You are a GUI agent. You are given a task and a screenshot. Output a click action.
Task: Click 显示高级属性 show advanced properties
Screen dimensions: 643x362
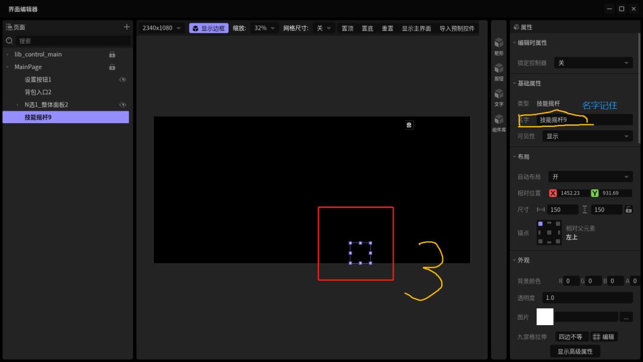[x=575, y=351]
